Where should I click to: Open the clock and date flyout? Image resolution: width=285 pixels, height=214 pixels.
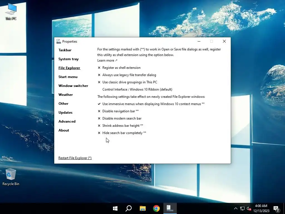coord(261,208)
